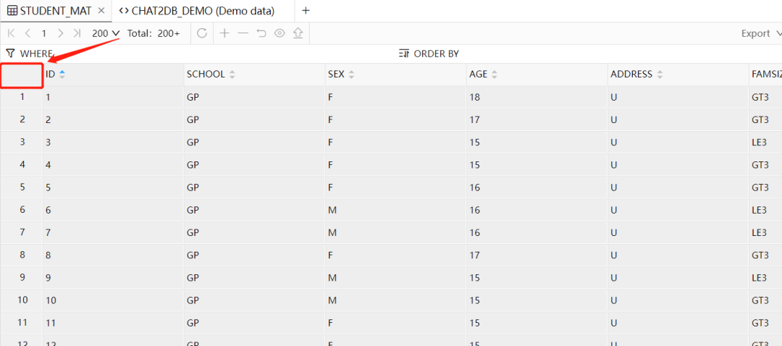
Task: Go to previous page of results
Action: [28, 33]
